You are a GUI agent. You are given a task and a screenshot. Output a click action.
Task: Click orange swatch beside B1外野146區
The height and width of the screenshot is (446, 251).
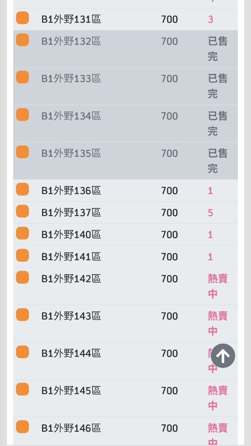[23, 427]
